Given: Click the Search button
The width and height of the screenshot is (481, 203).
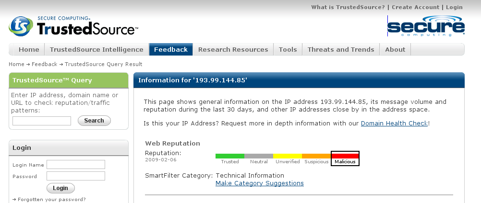Looking at the screenshot, I should [94, 121].
